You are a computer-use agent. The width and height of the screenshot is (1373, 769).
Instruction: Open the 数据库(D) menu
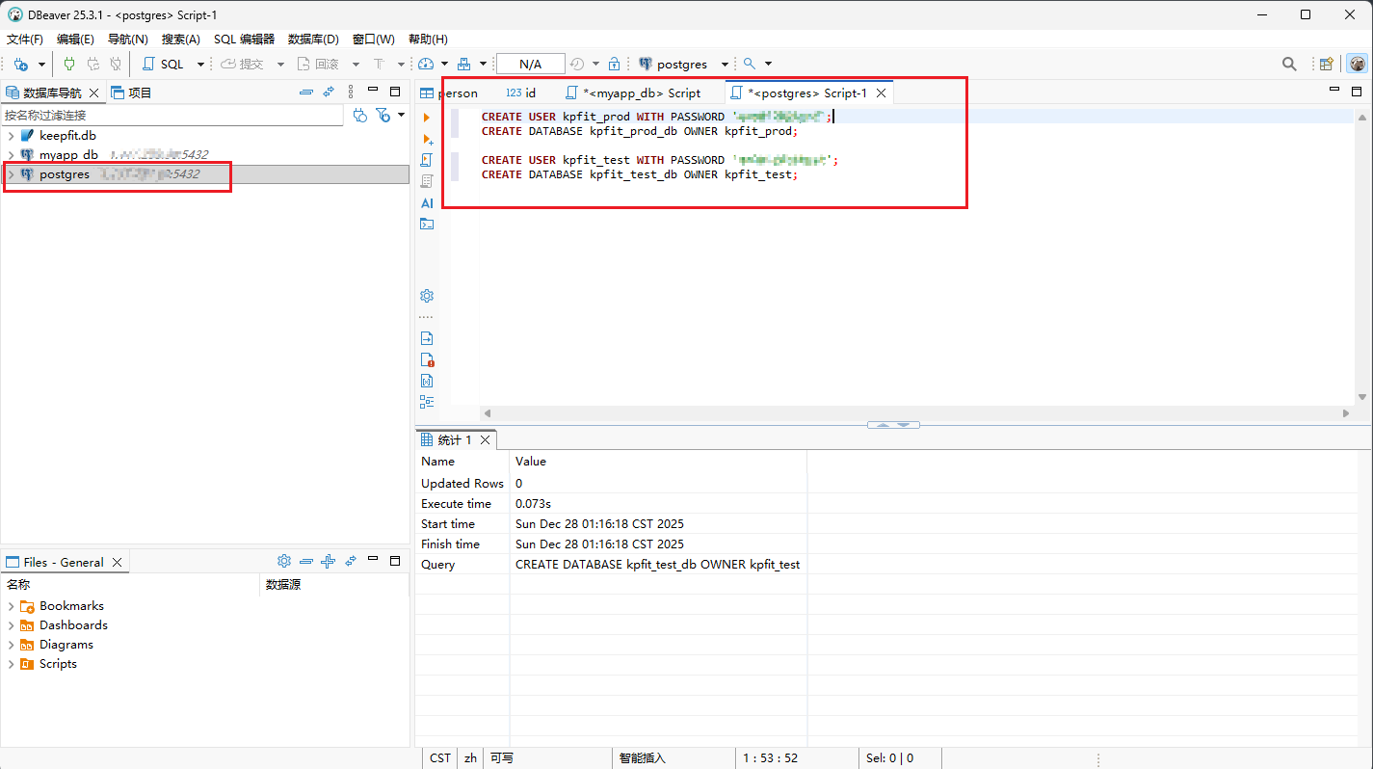coord(313,40)
